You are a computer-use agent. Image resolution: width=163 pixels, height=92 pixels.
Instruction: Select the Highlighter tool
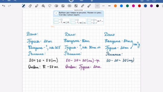pos(37,6)
